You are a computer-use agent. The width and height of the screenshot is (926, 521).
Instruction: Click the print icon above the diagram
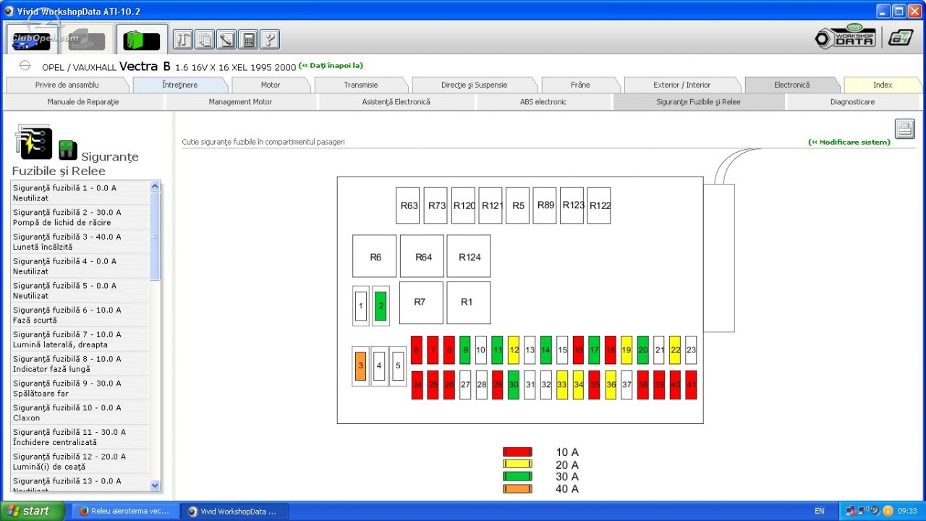pyautogui.click(x=905, y=129)
